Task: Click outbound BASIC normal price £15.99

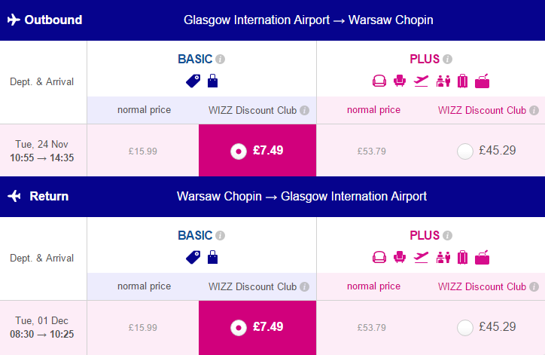Action: click(x=143, y=151)
